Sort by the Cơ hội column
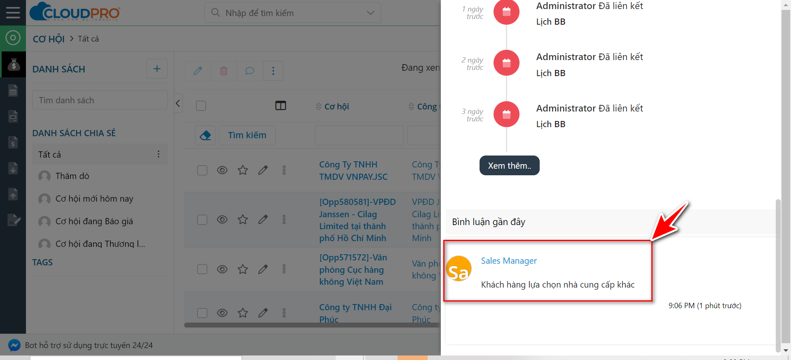 332,106
